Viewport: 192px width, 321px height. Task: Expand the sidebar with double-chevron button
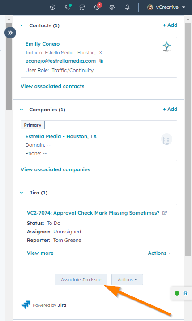(10, 33)
